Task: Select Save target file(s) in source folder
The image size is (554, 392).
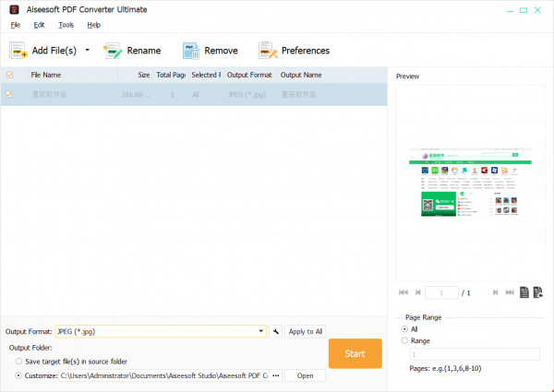Action: [x=18, y=362]
